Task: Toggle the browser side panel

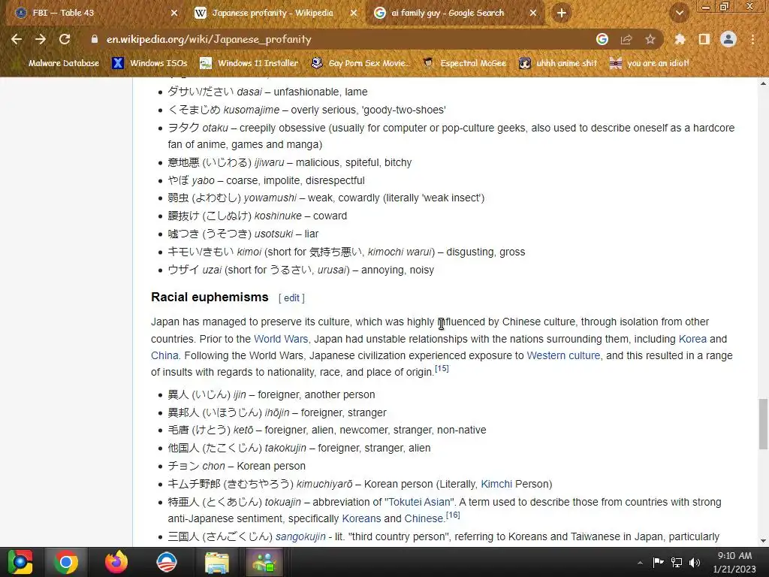Action: [x=704, y=39]
